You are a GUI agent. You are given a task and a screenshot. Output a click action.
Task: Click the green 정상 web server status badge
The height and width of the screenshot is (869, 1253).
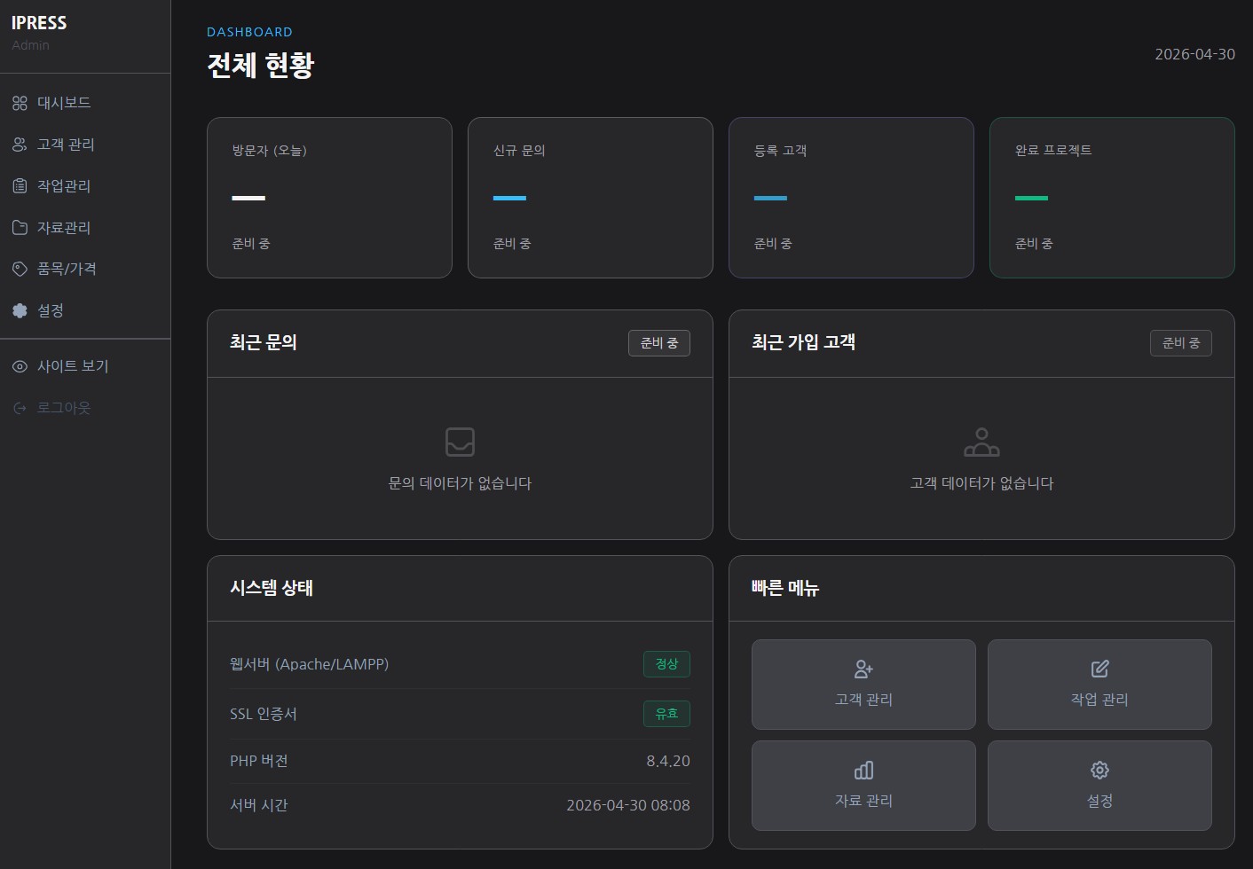(x=666, y=664)
